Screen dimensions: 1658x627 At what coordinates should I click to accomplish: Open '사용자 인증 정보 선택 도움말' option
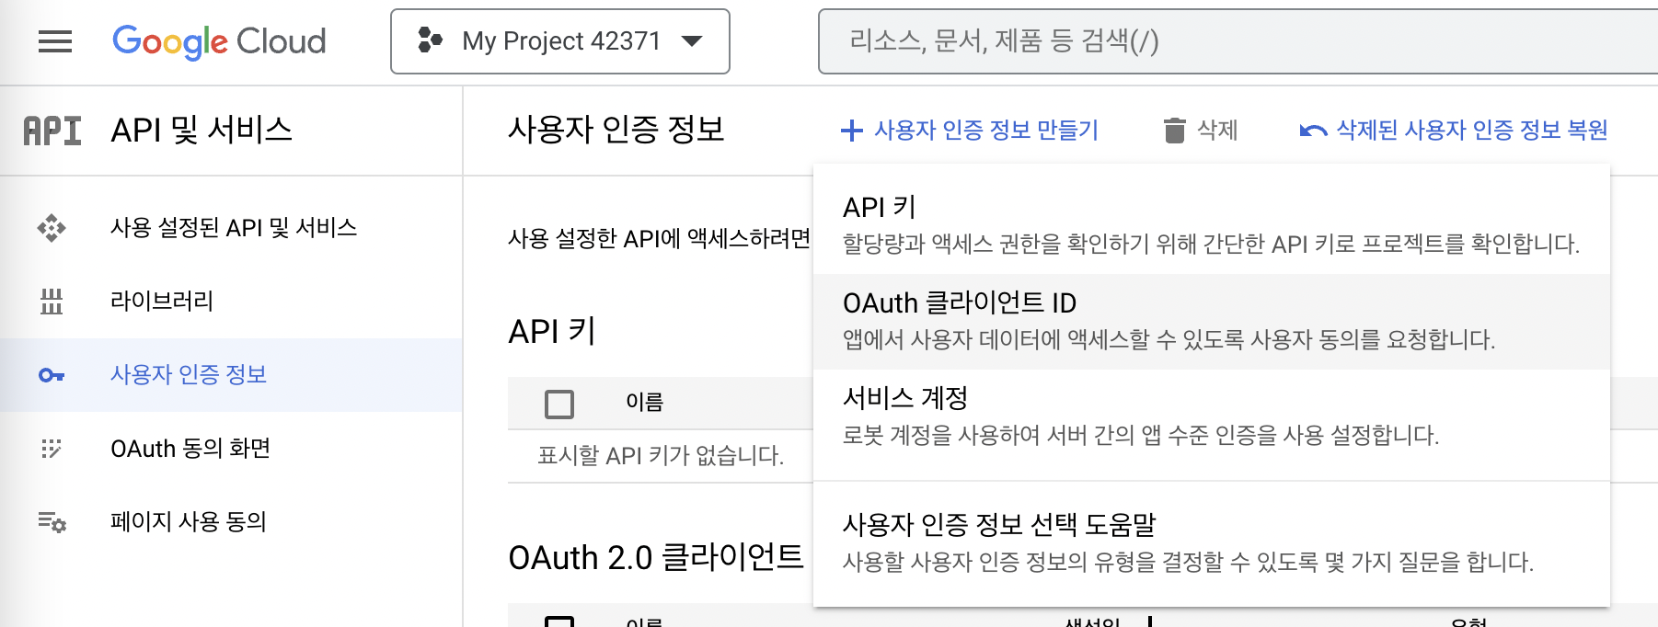(x=1212, y=542)
